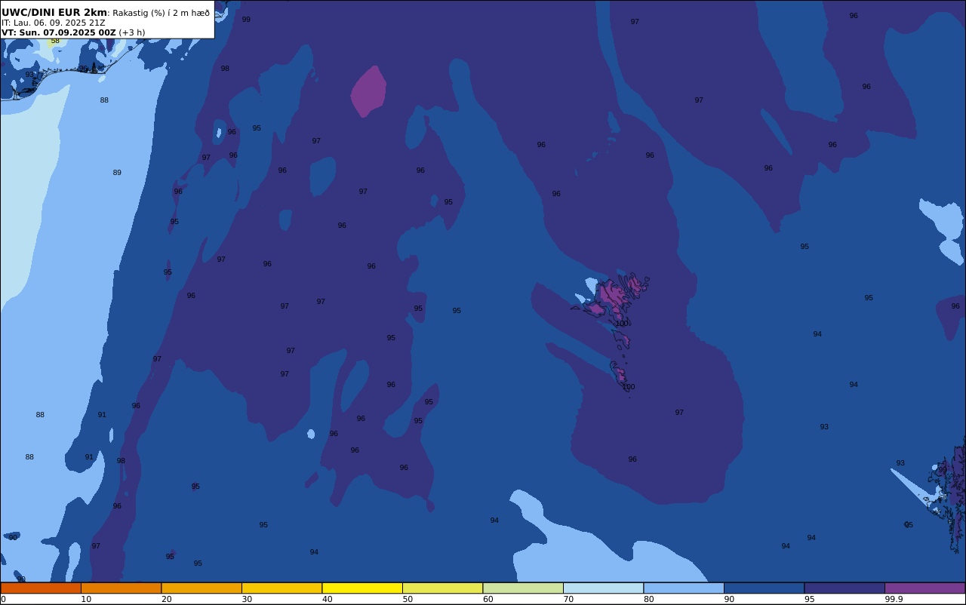Click the legend tick label "40"
The height and width of the screenshot is (605, 966).
[327, 599]
